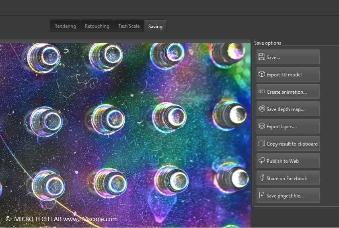The width and height of the screenshot is (339, 228).
Task: Switch to the Rendering tab
Action: coord(65,26)
